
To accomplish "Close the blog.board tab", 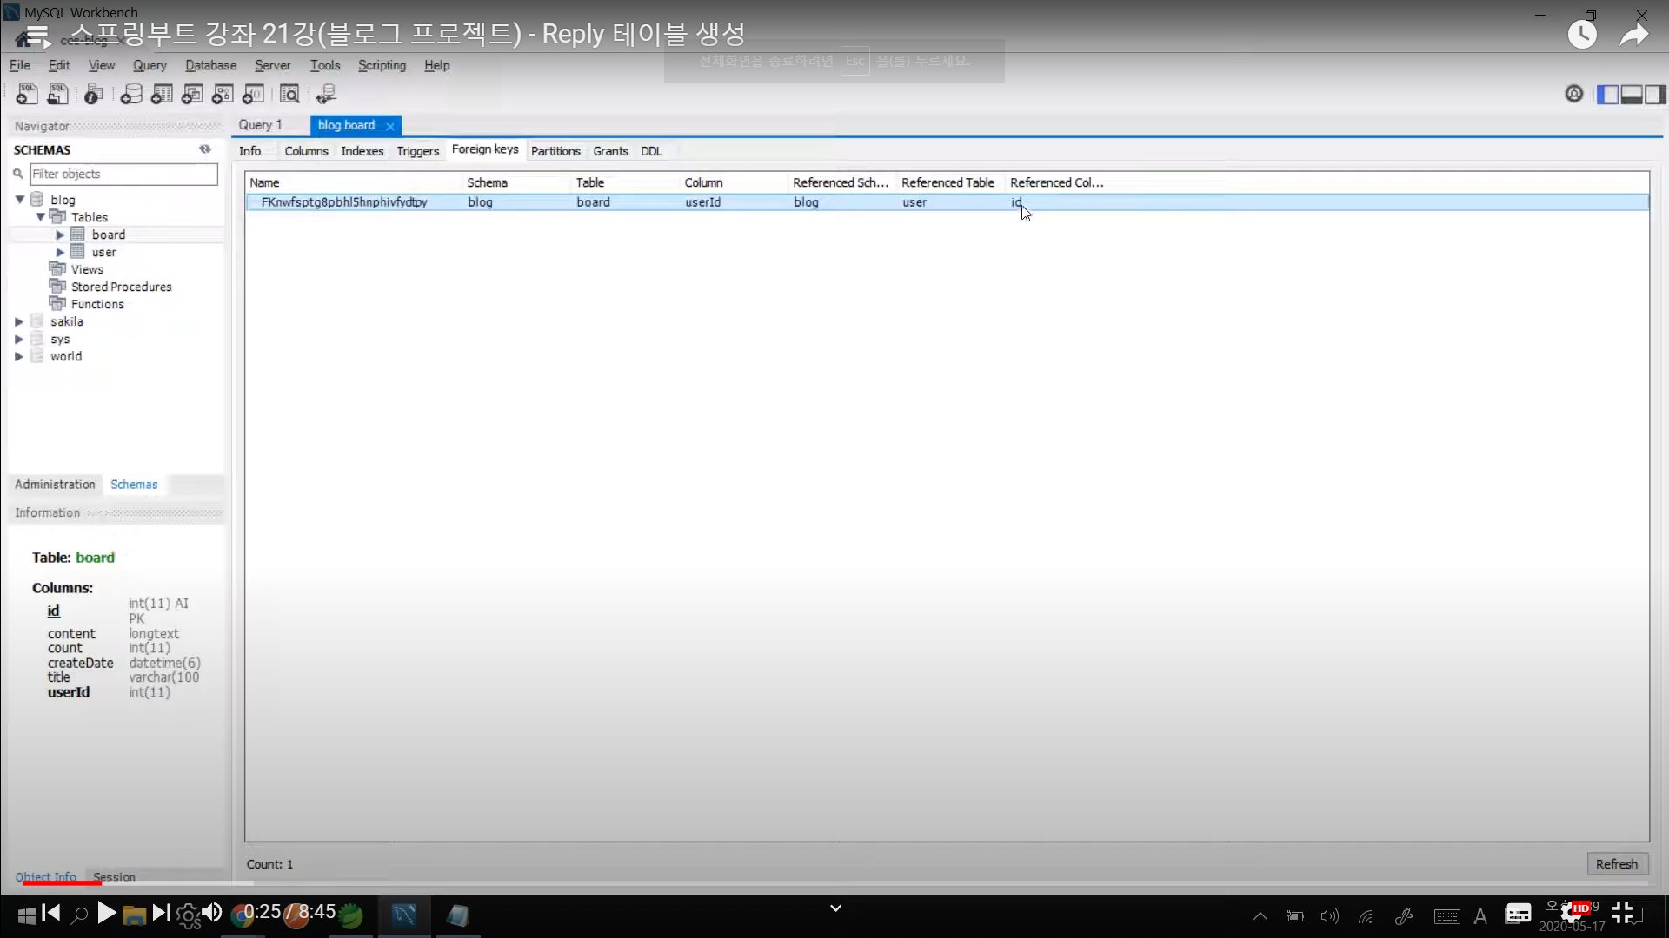I will pos(390,126).
